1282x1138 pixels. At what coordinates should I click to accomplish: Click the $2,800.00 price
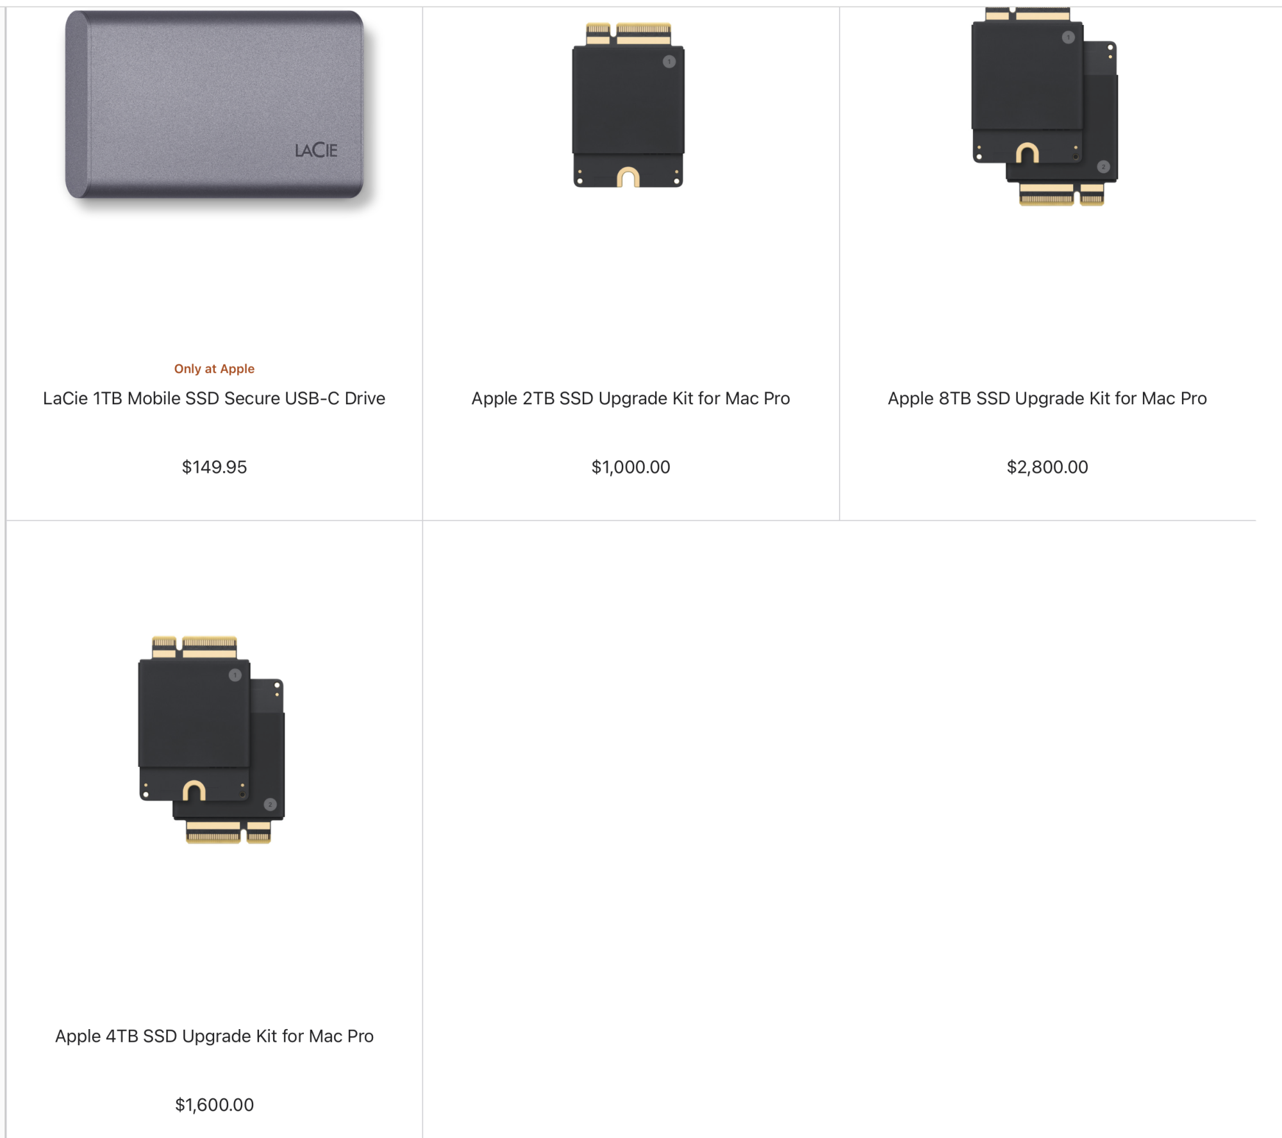[x=1047, y=467]
